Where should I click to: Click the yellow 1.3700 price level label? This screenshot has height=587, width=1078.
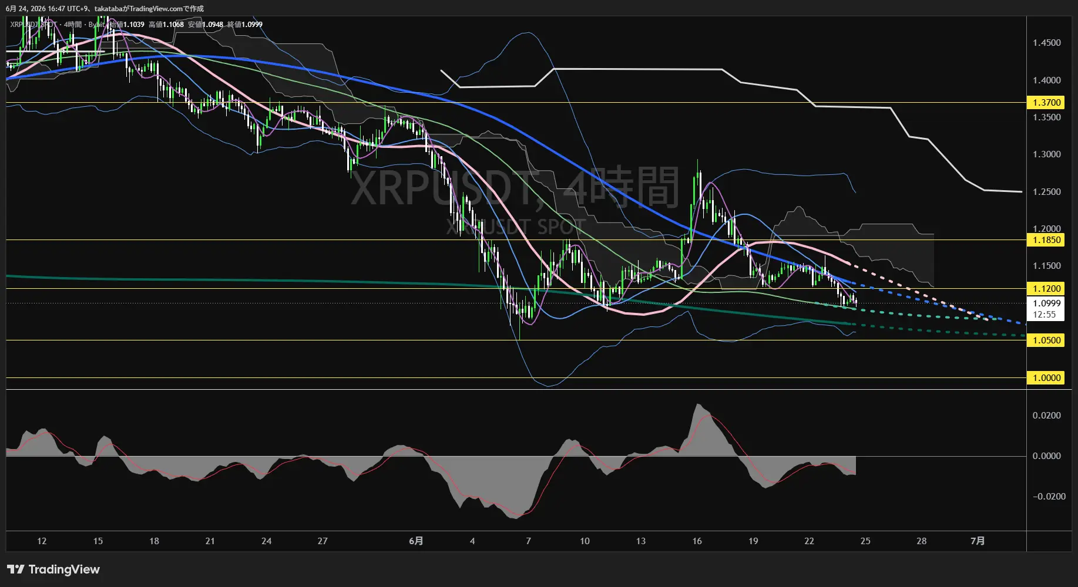click(1046, 103)
